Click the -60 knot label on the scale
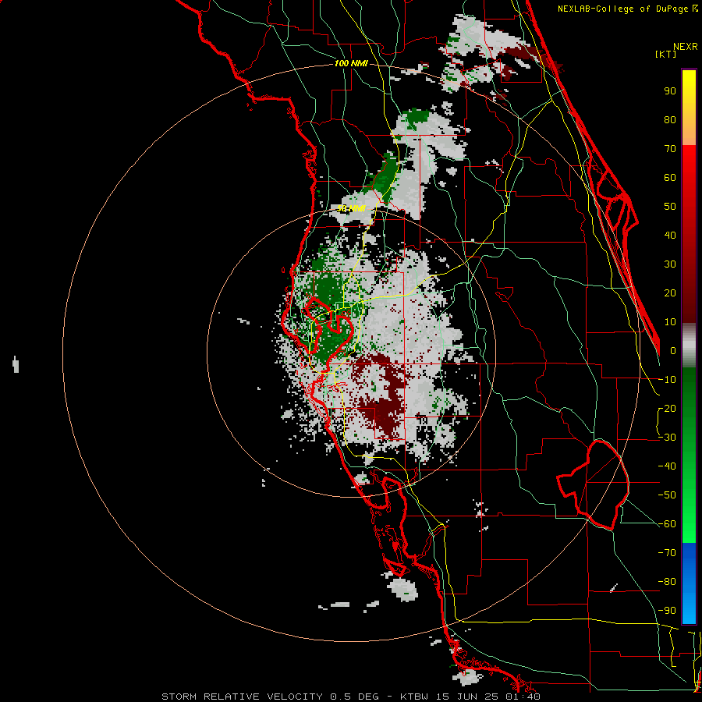The width and height of the screenshot is (702, 702). (x=667, y=524)
